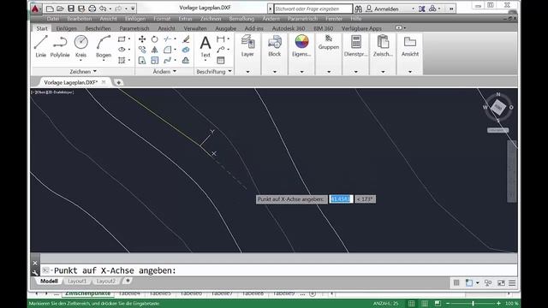Open the Bemaßung menu
The height and width of the screenshot is (308, 548).
(x=241, y=19)
